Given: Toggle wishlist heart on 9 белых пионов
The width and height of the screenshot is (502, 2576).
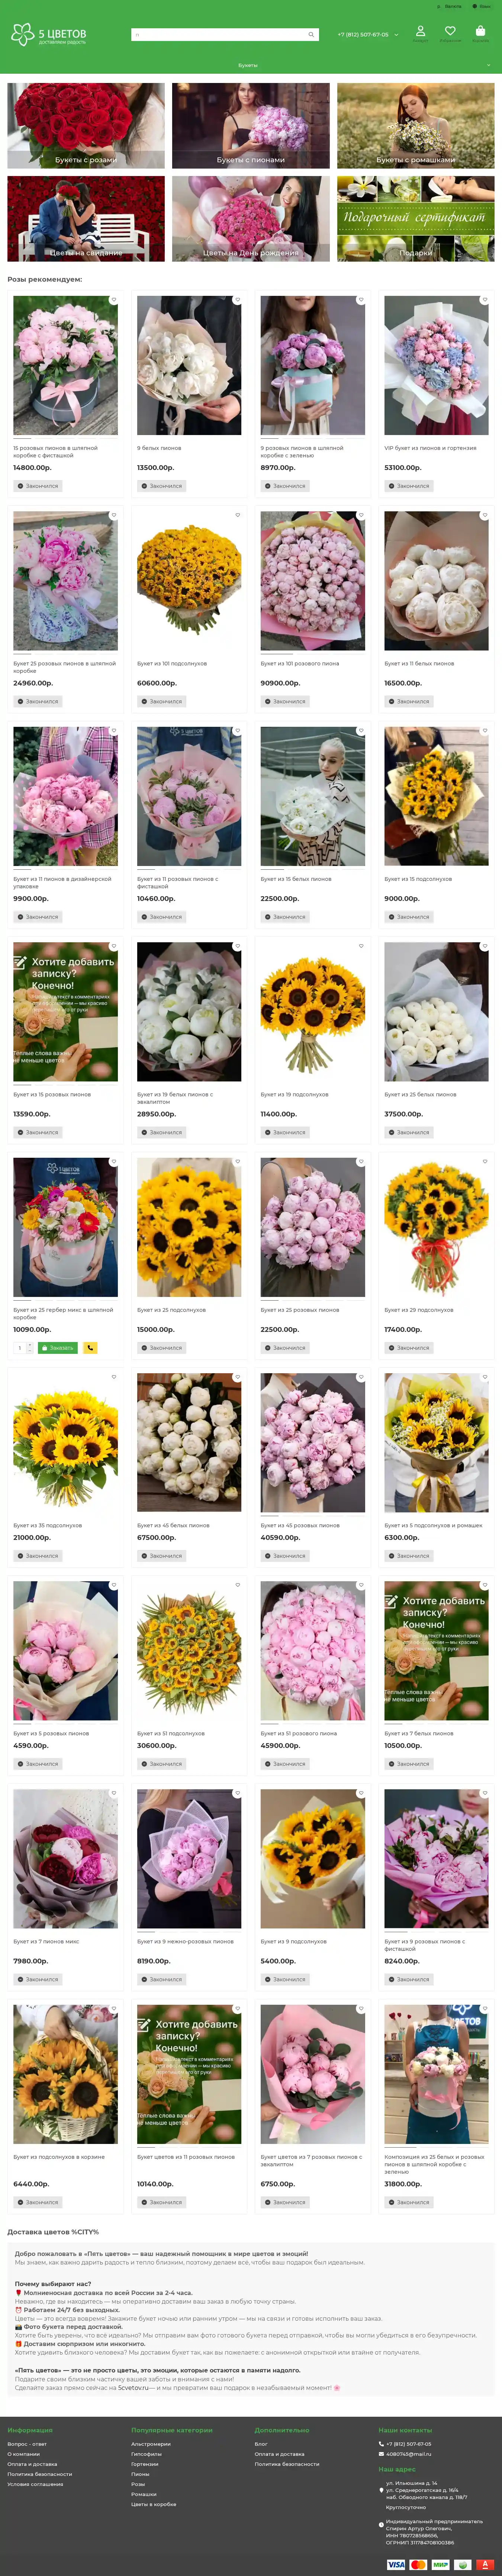Looking at the screenshot, I should coord(237,300).
